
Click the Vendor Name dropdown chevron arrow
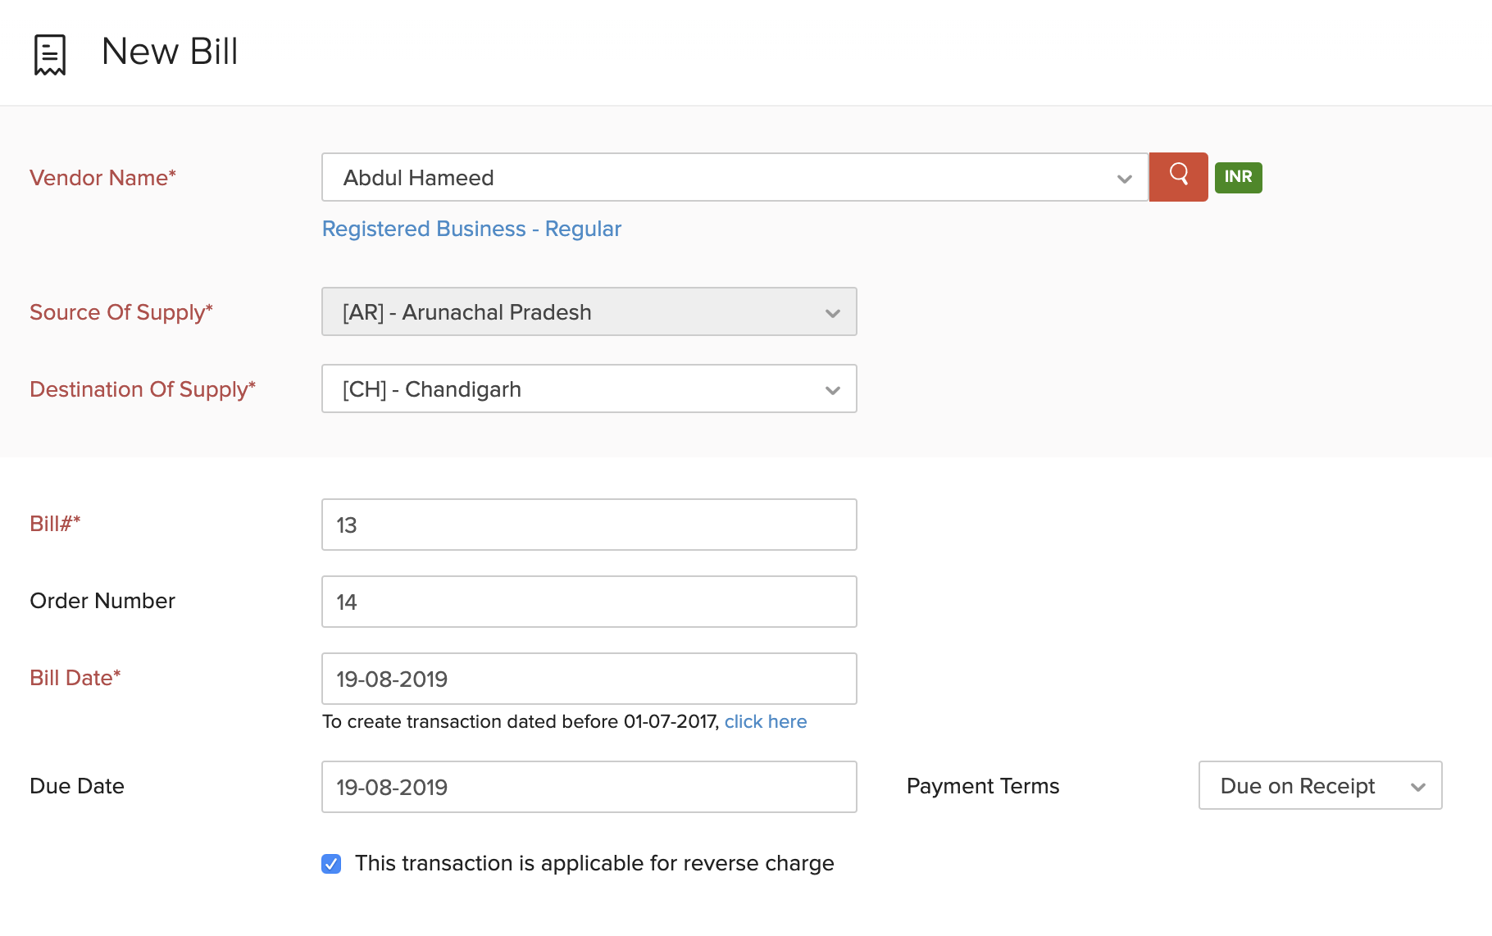1124,179
